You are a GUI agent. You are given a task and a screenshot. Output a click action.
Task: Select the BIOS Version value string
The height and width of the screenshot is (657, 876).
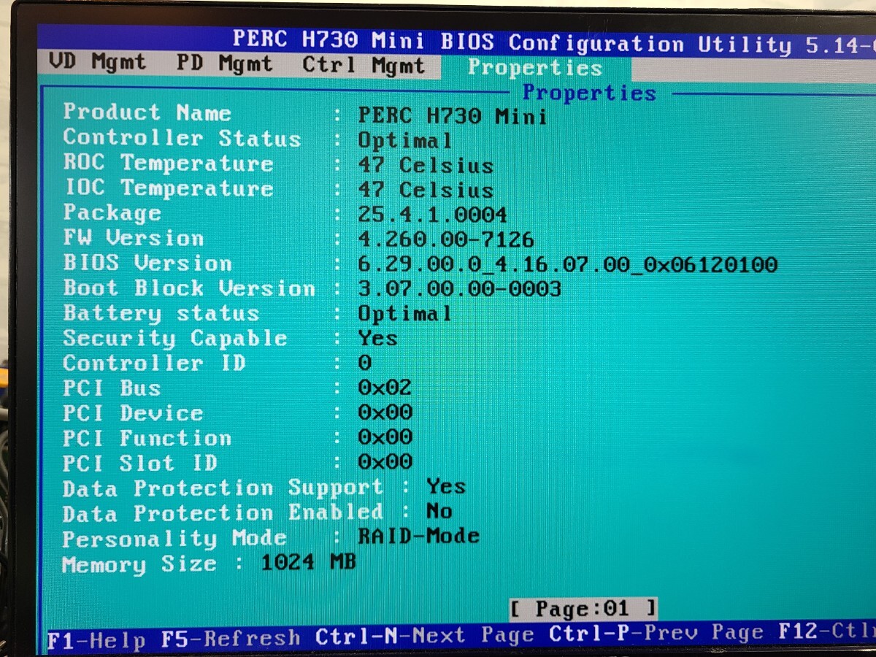pos(568,264)
